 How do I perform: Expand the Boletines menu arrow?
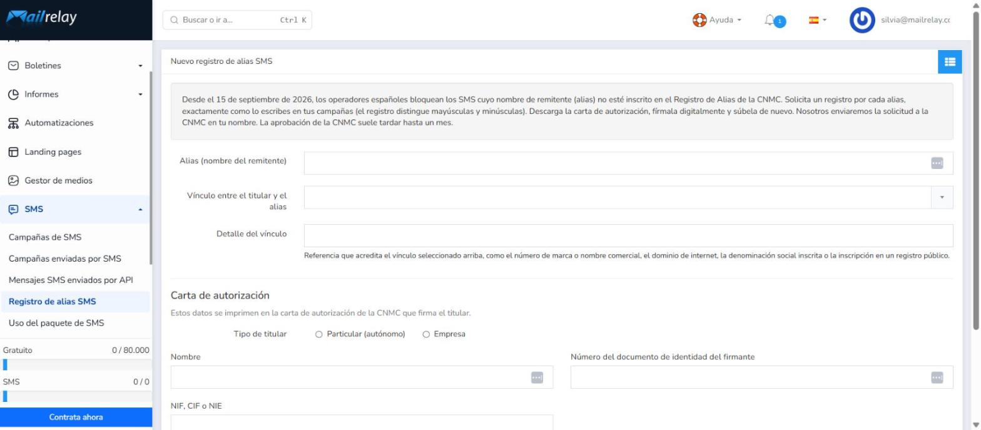coord(141,66)
